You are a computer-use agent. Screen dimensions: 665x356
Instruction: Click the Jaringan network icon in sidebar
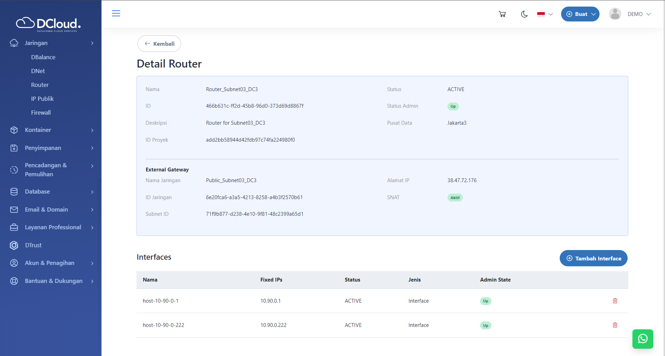(14, 43)
